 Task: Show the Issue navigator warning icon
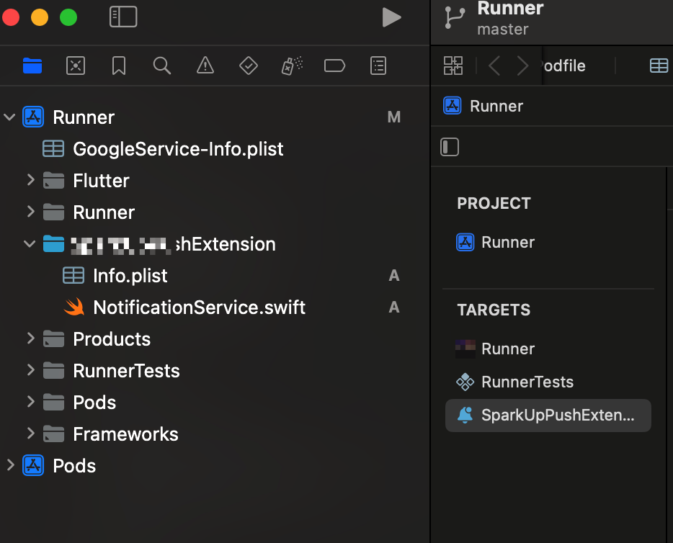click(205, 66)
